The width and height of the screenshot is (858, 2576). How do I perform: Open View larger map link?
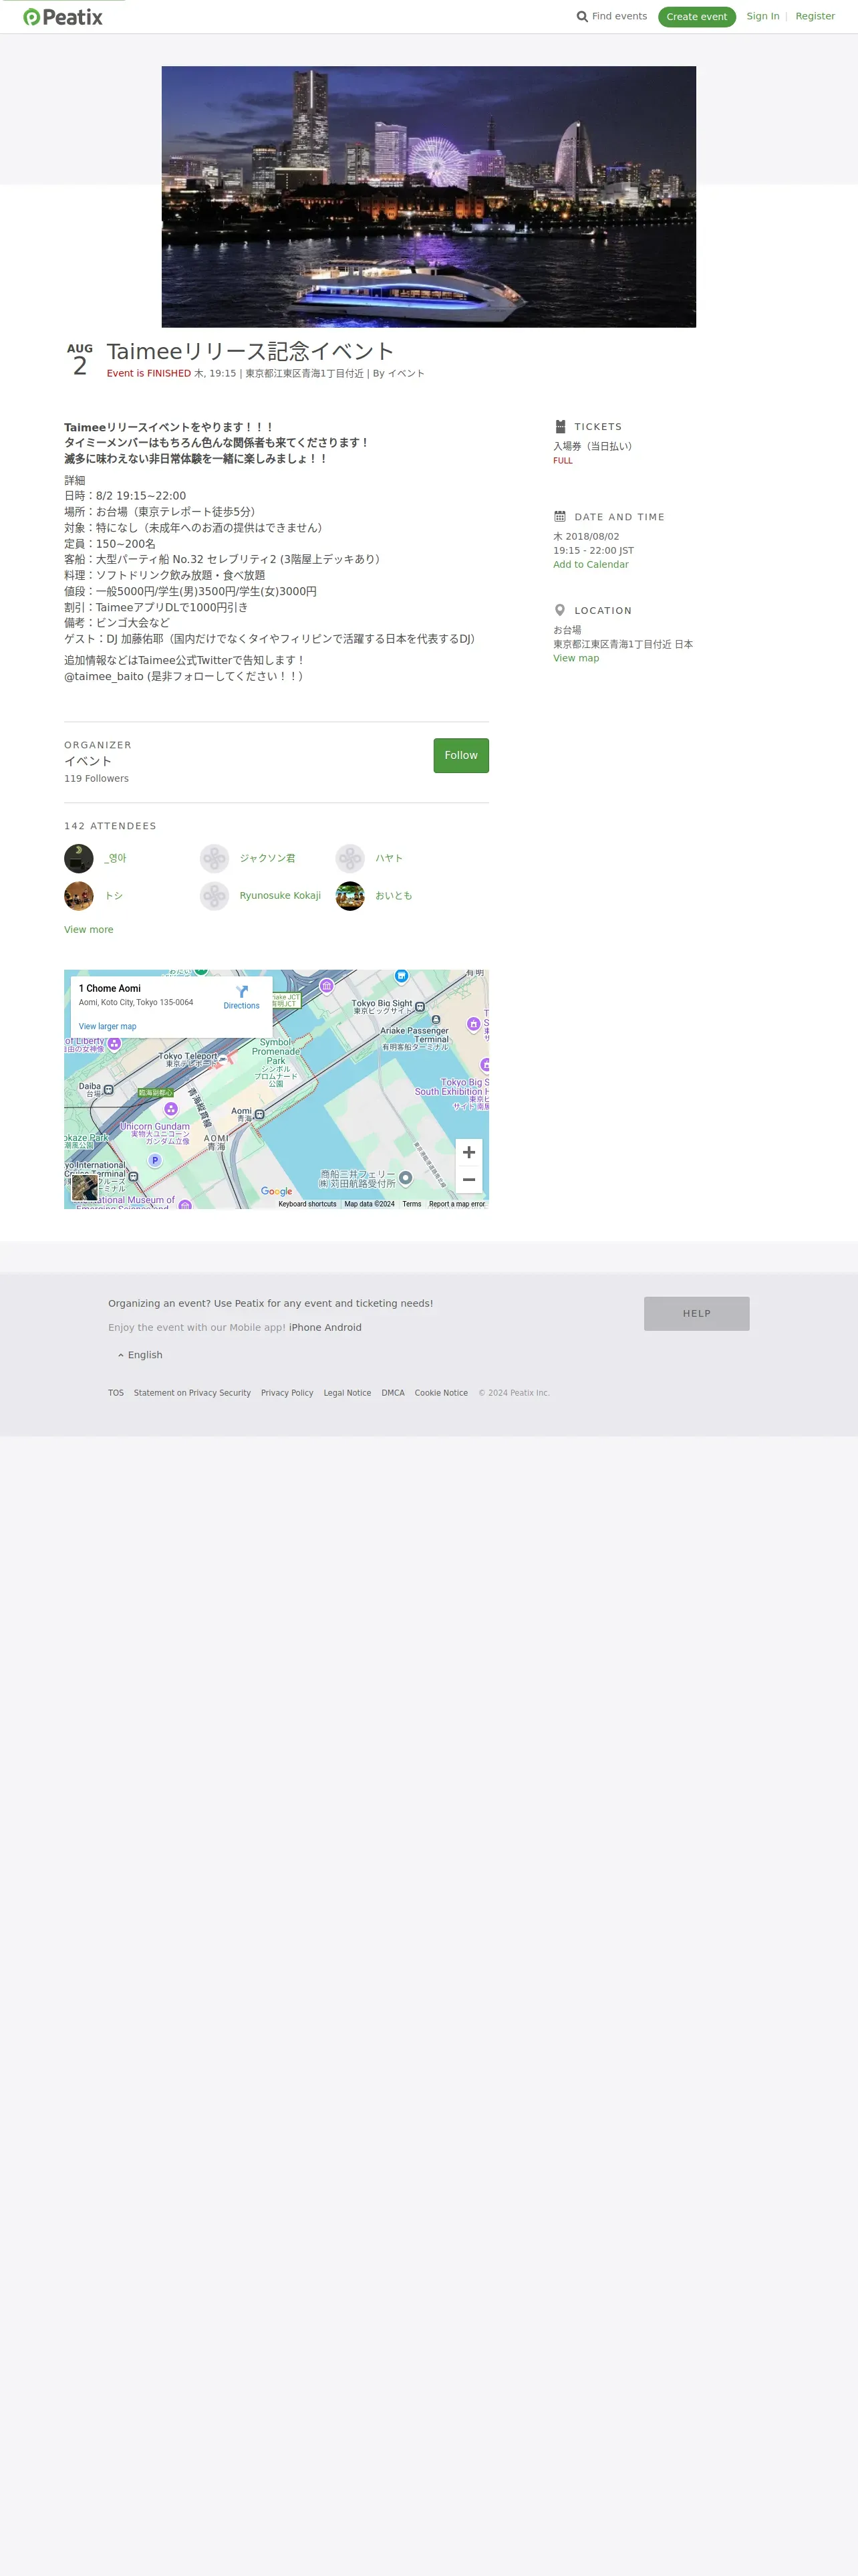[108, 1026]
